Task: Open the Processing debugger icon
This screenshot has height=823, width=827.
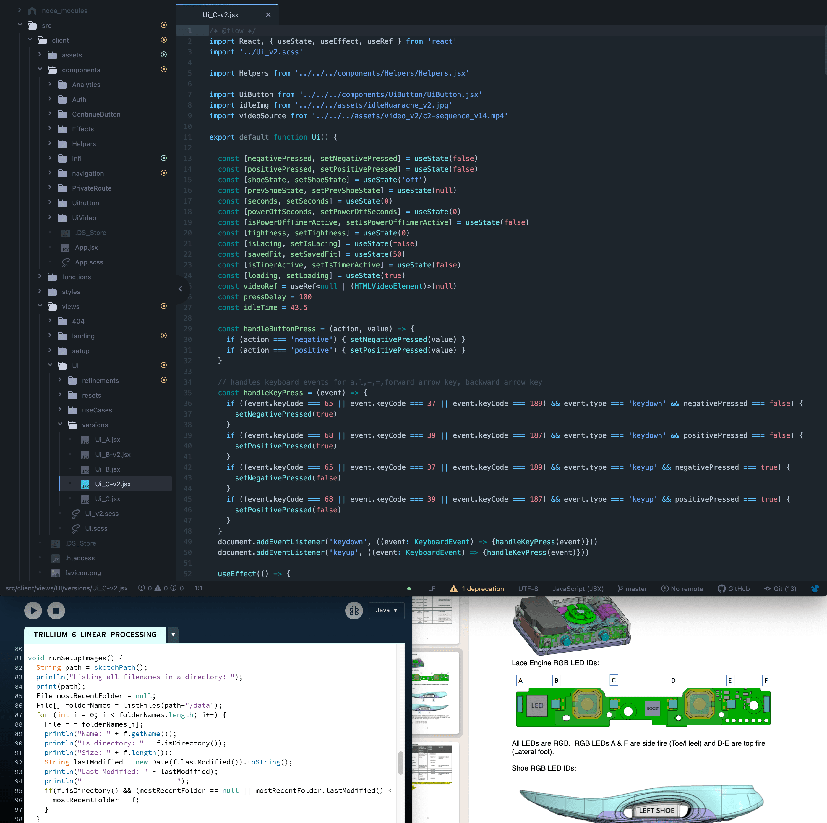Action: tap(354, 610)
